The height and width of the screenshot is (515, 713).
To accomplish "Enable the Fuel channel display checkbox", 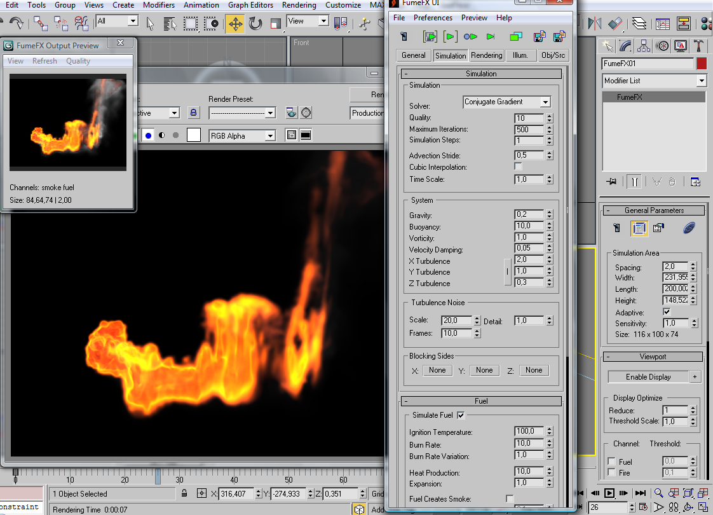I will pyautogui.click(x=611, y=462).
